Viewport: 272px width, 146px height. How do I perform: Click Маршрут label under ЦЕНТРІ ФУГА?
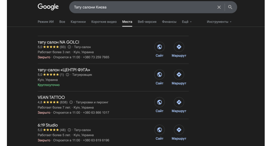pyautogui.click(x=179, y=83)
